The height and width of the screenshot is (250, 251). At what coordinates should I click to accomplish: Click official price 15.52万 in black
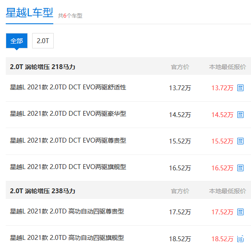coord(180,141)
